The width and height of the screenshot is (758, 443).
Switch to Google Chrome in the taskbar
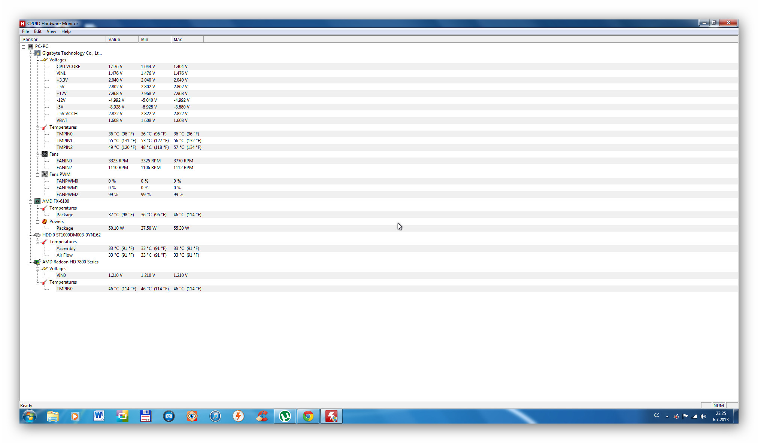pos(308,416)
